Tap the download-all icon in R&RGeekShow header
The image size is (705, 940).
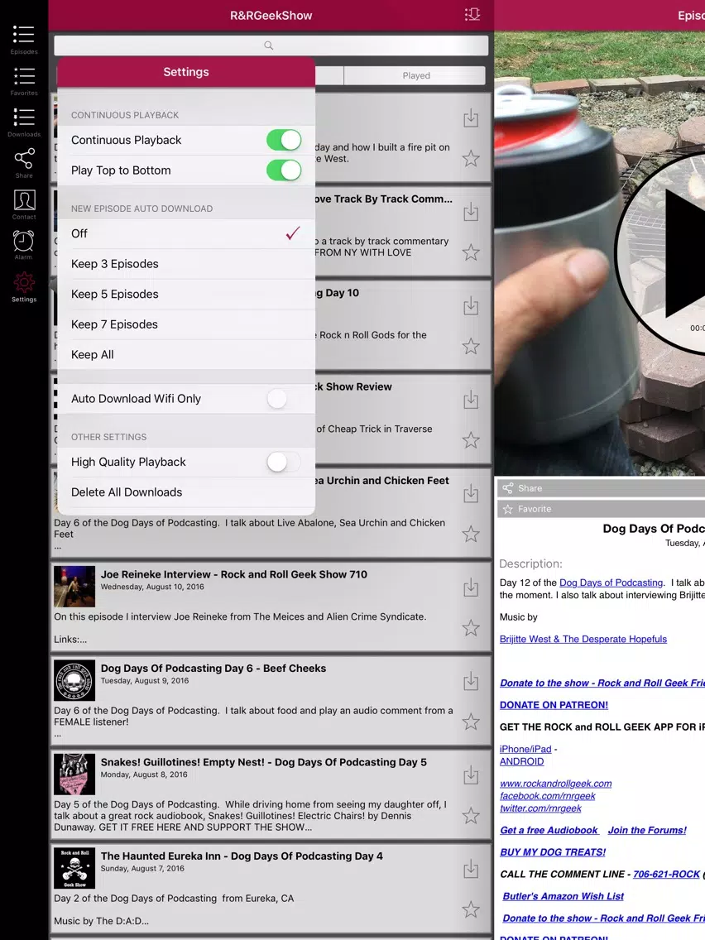[x=472, y=14]
